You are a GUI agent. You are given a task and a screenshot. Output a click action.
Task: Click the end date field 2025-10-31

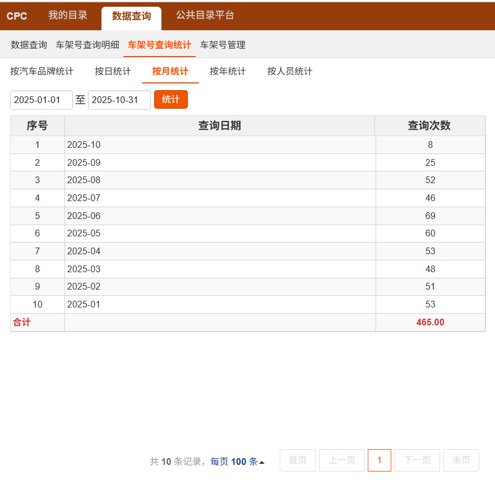point(119,100)
